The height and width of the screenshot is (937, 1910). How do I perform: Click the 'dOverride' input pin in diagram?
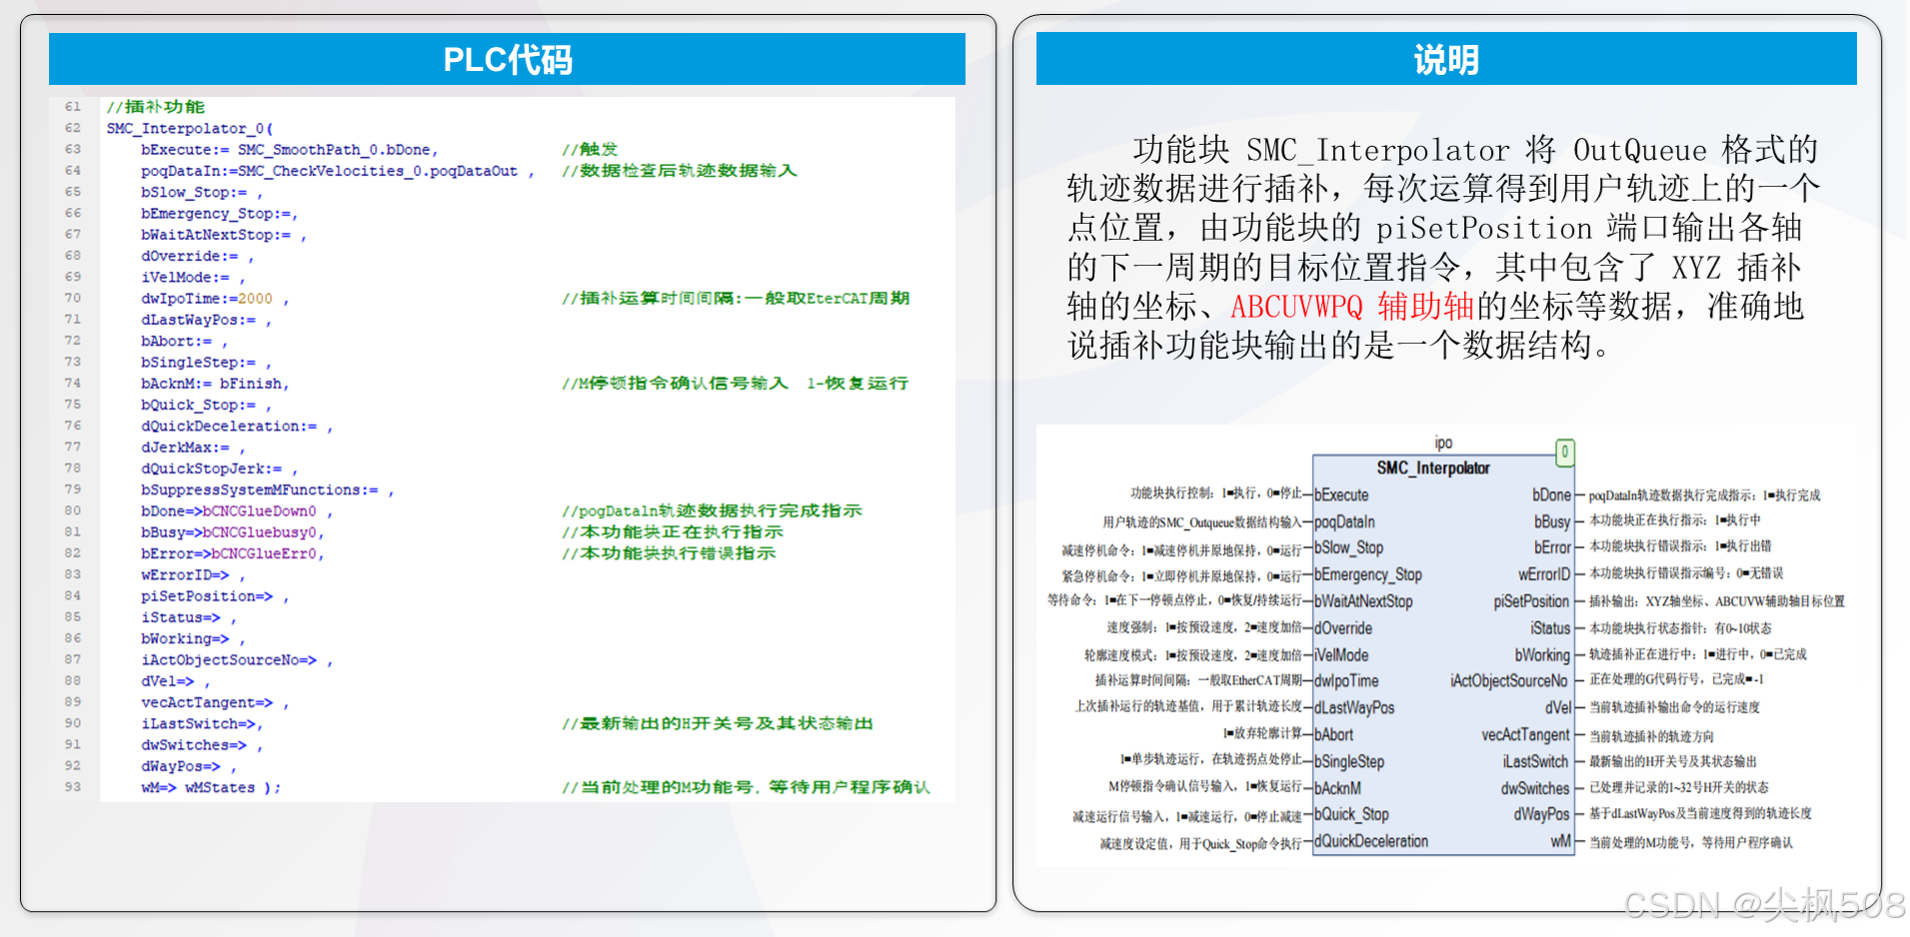click(1343, 628)
